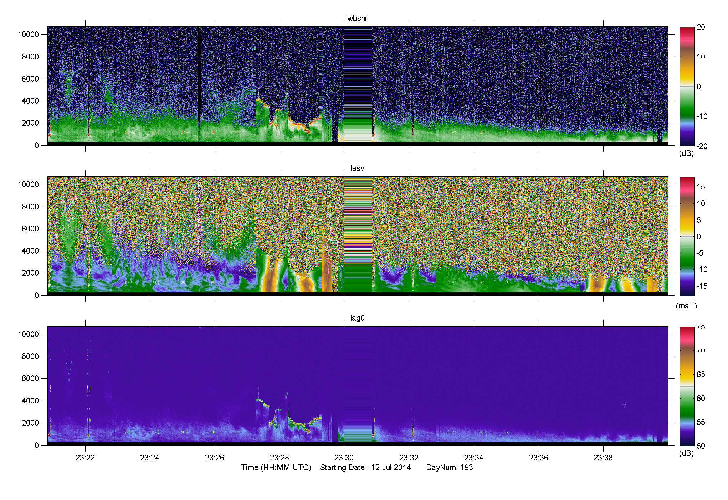The width and height of the screenshot is (728, 500).
Task: Click the 23:38 time tick label
Action: [603, 458]
